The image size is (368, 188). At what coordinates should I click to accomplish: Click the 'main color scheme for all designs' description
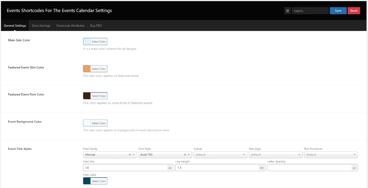(110, 49)
